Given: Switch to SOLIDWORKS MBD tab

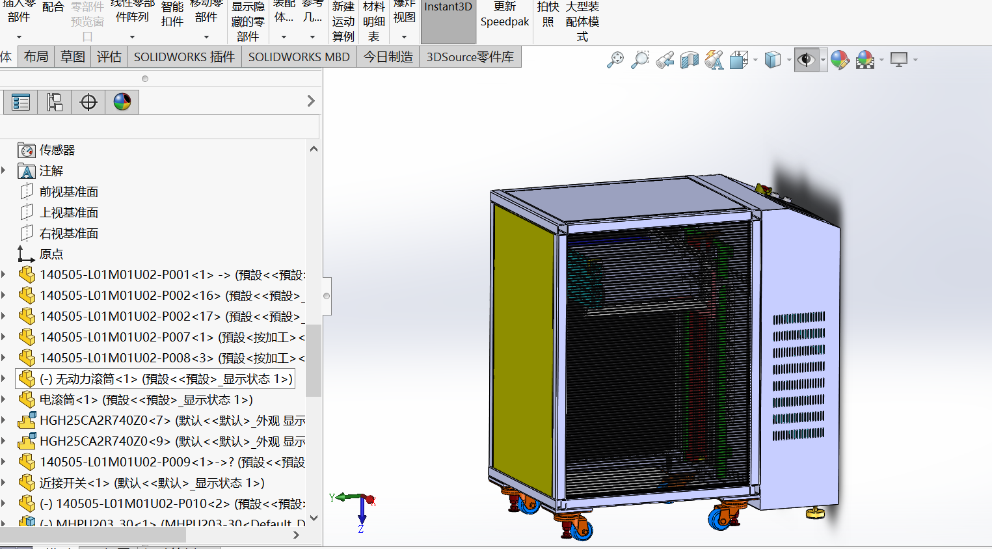Looking at the screenshot, I should pyautogui.click(x=299, y=57).
